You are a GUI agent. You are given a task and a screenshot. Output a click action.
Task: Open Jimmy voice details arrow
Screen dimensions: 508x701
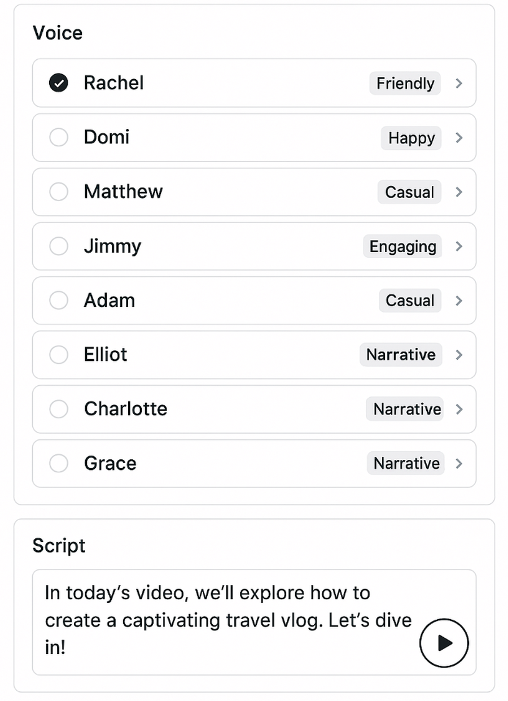(459, 246)
